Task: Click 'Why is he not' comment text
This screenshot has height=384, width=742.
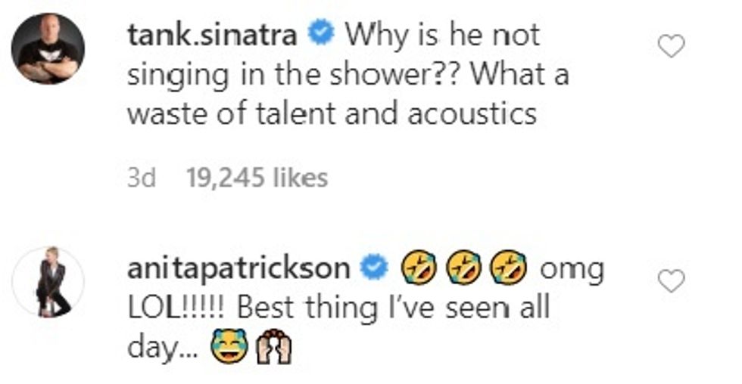Action: click(442, 36)
